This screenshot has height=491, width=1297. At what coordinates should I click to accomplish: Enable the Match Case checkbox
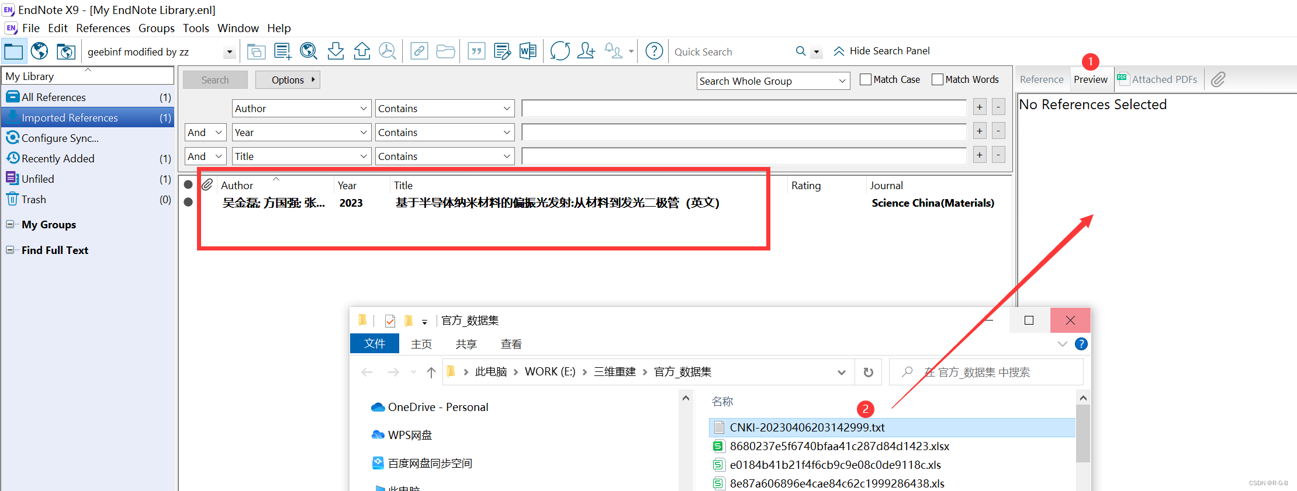point(866,79)
